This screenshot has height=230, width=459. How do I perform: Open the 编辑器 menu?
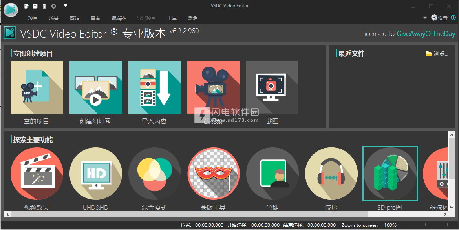(119, 18)
